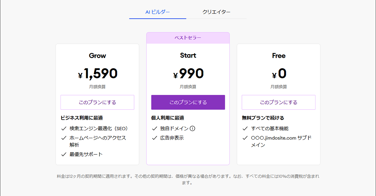
Task: Choose このプランにする for the Free plan
Action: [279, 102]
